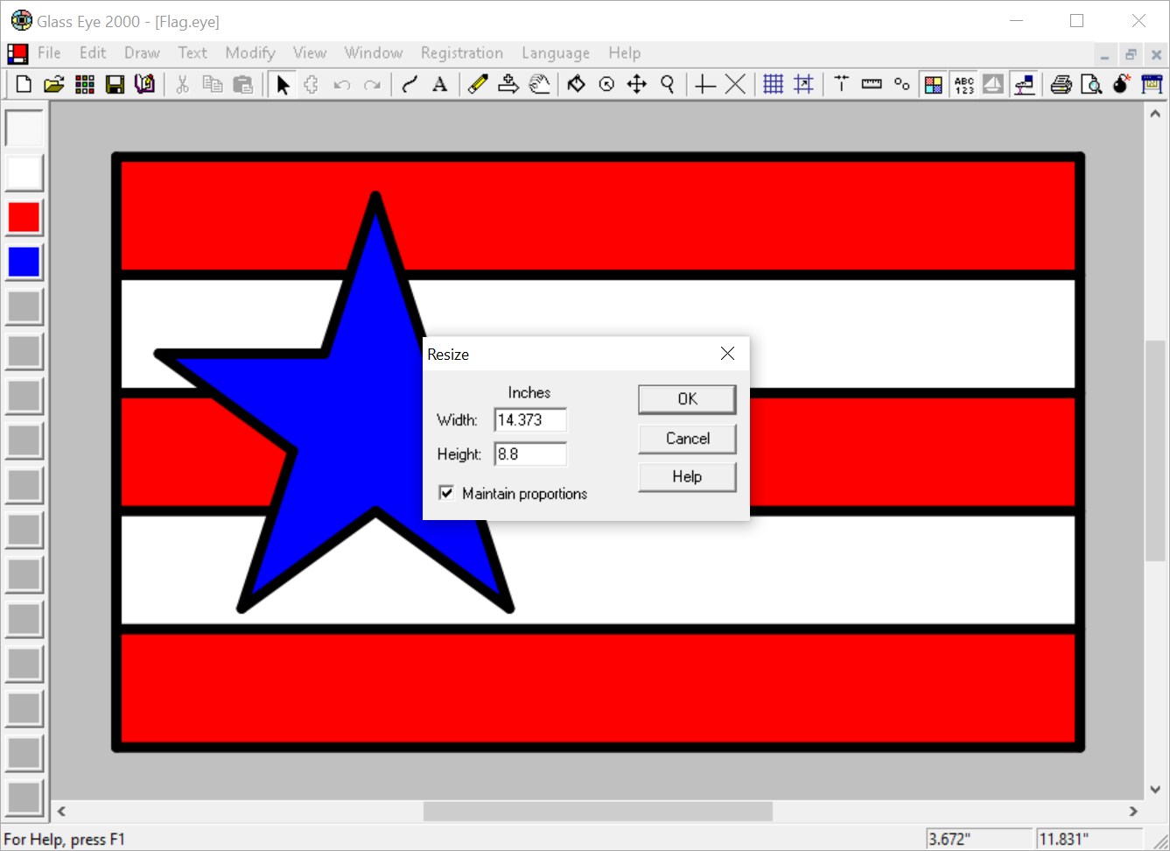Screen dimensions: 1170x851
Task: Click Cancel in Resize dialog
Action: [687, 439]
